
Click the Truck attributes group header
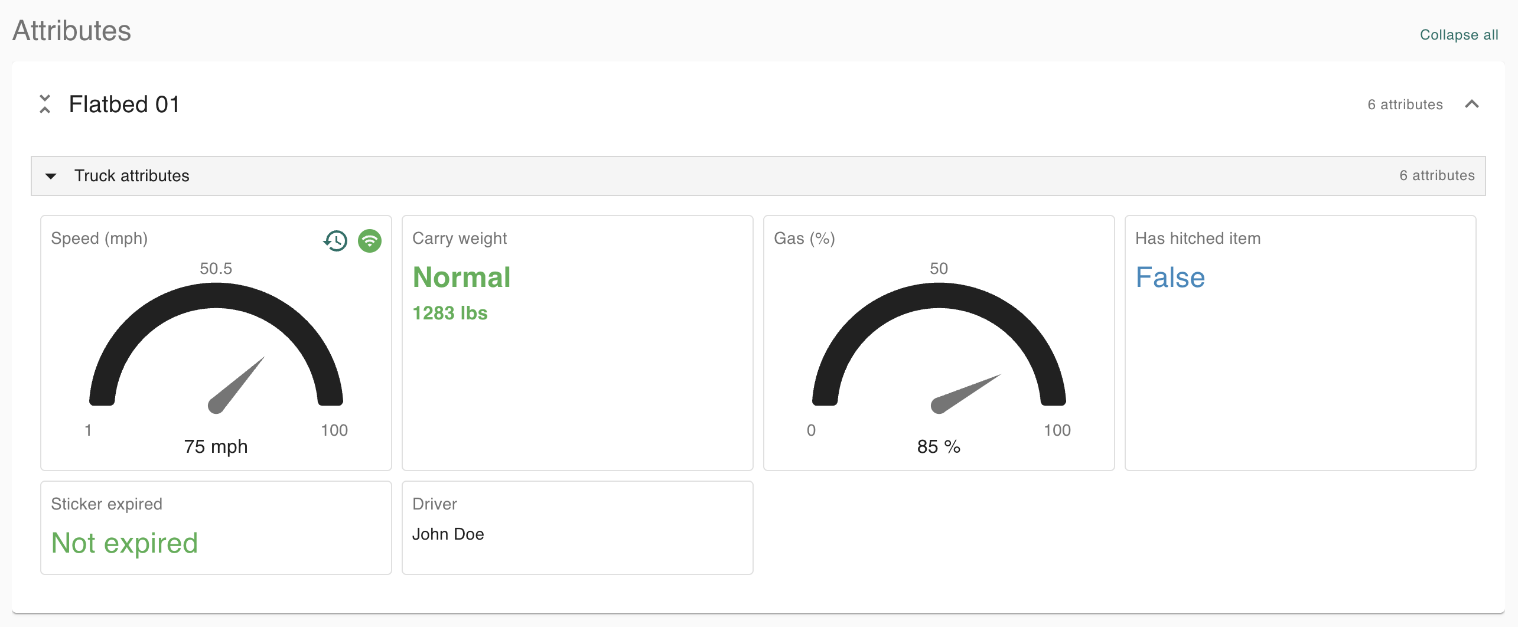[x=132, y=176]
